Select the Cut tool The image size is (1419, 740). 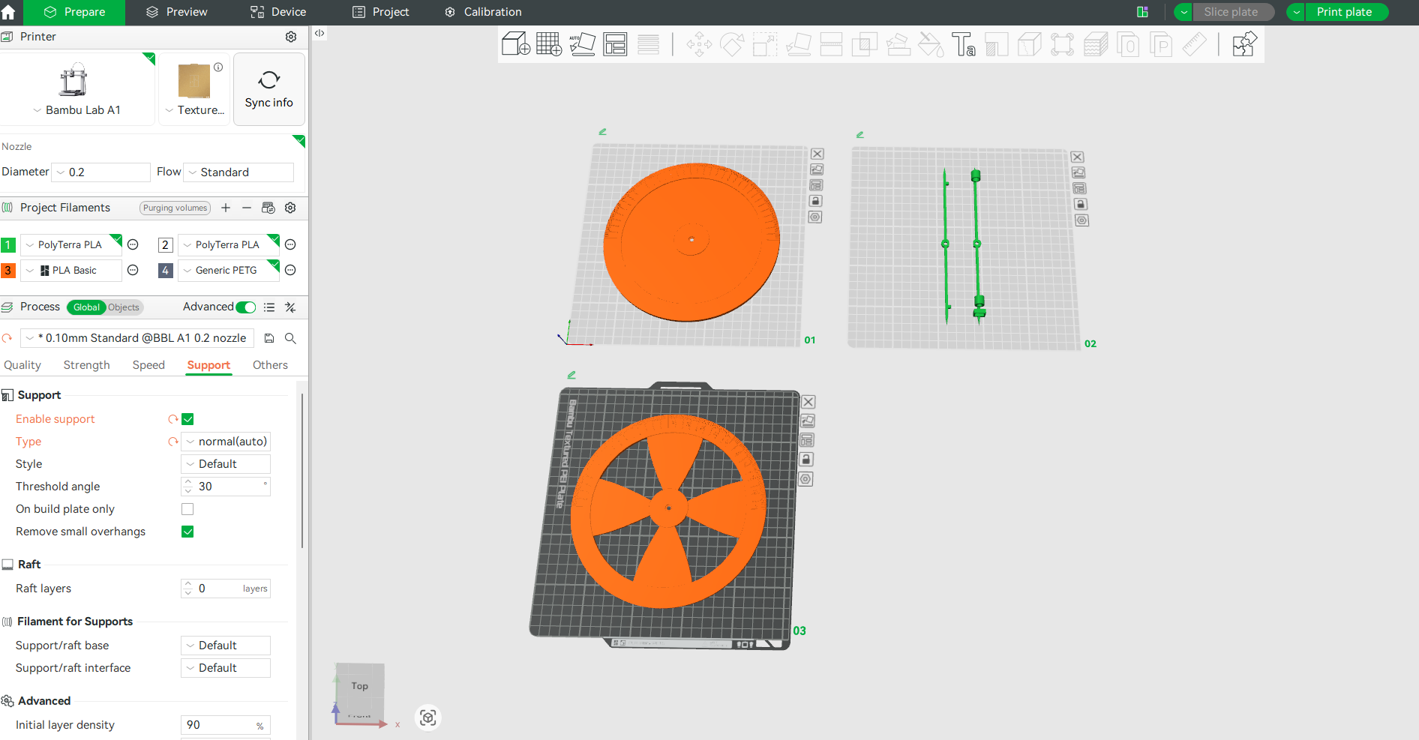(831, 44)
